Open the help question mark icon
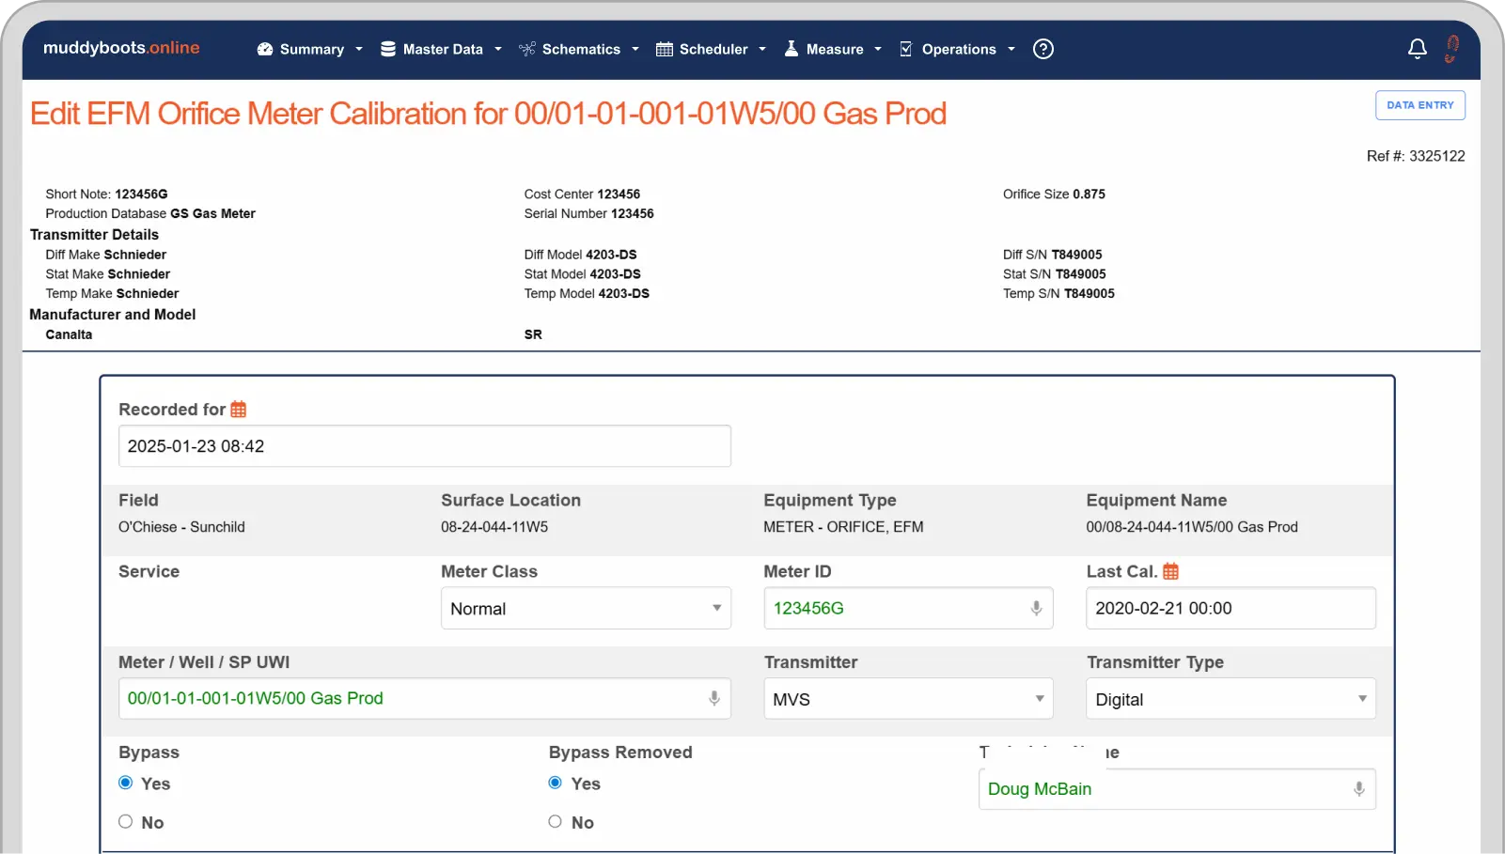1505x854 pixels. coord(1043,49)
